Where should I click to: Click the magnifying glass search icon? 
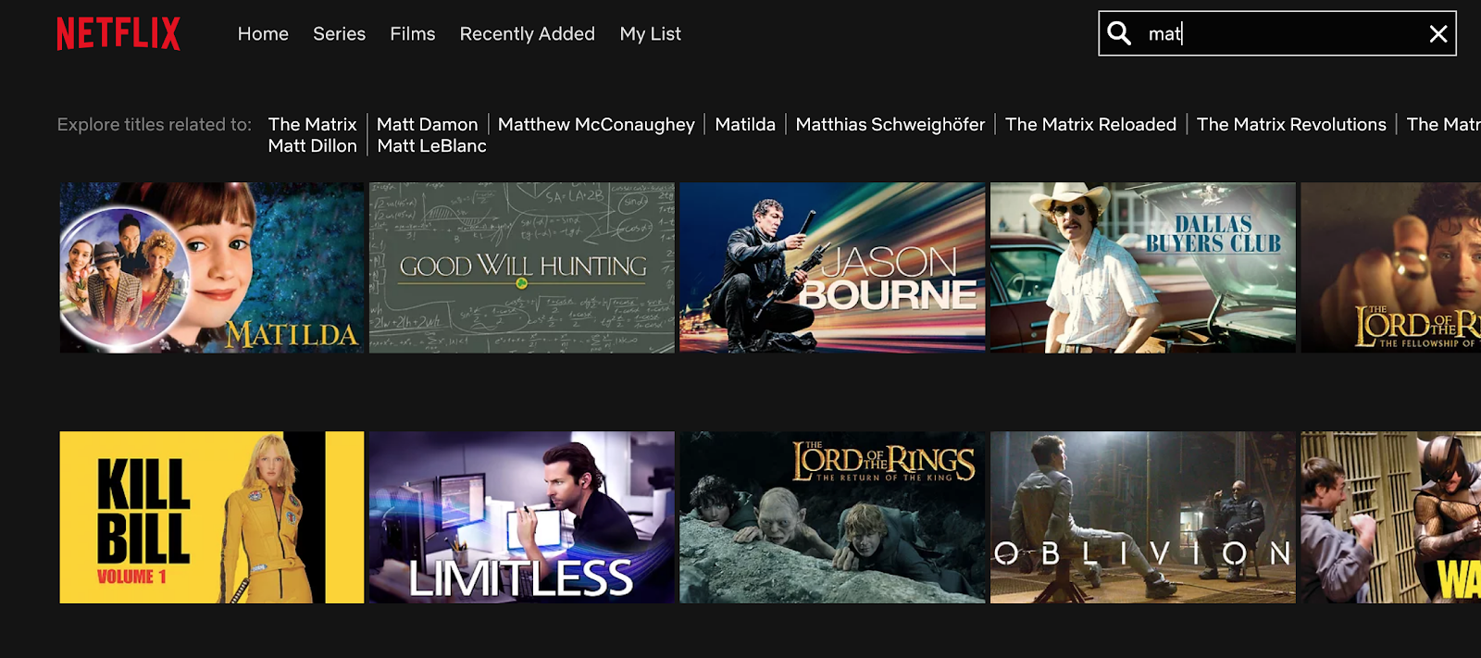(1119, 33)
